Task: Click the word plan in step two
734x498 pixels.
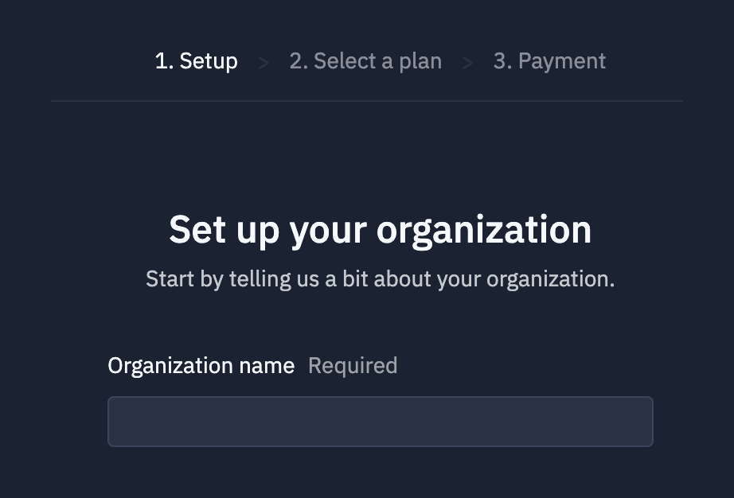Action: tap(419, 61)
